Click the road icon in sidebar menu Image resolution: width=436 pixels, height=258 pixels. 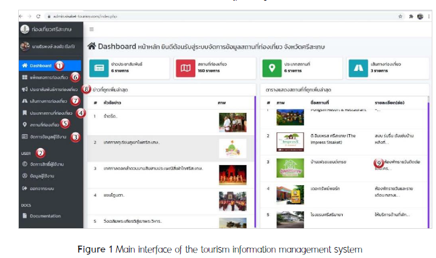click(x=24, y=101)
